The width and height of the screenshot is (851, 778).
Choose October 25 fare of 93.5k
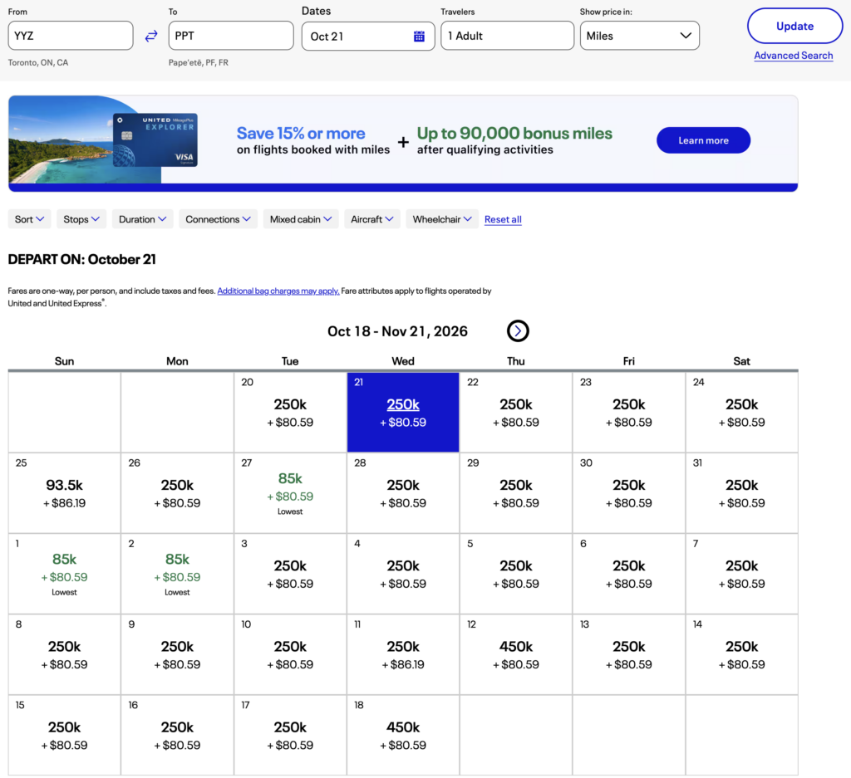click(65, 493)
